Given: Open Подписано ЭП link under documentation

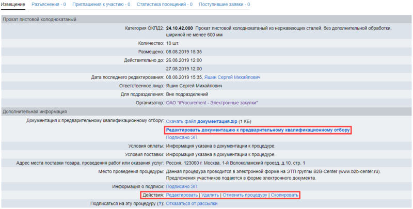Looking at the screenshot, I should coord(182,138).
